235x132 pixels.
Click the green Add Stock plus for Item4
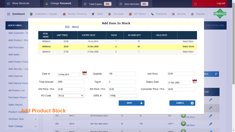(x=183, y=123)
